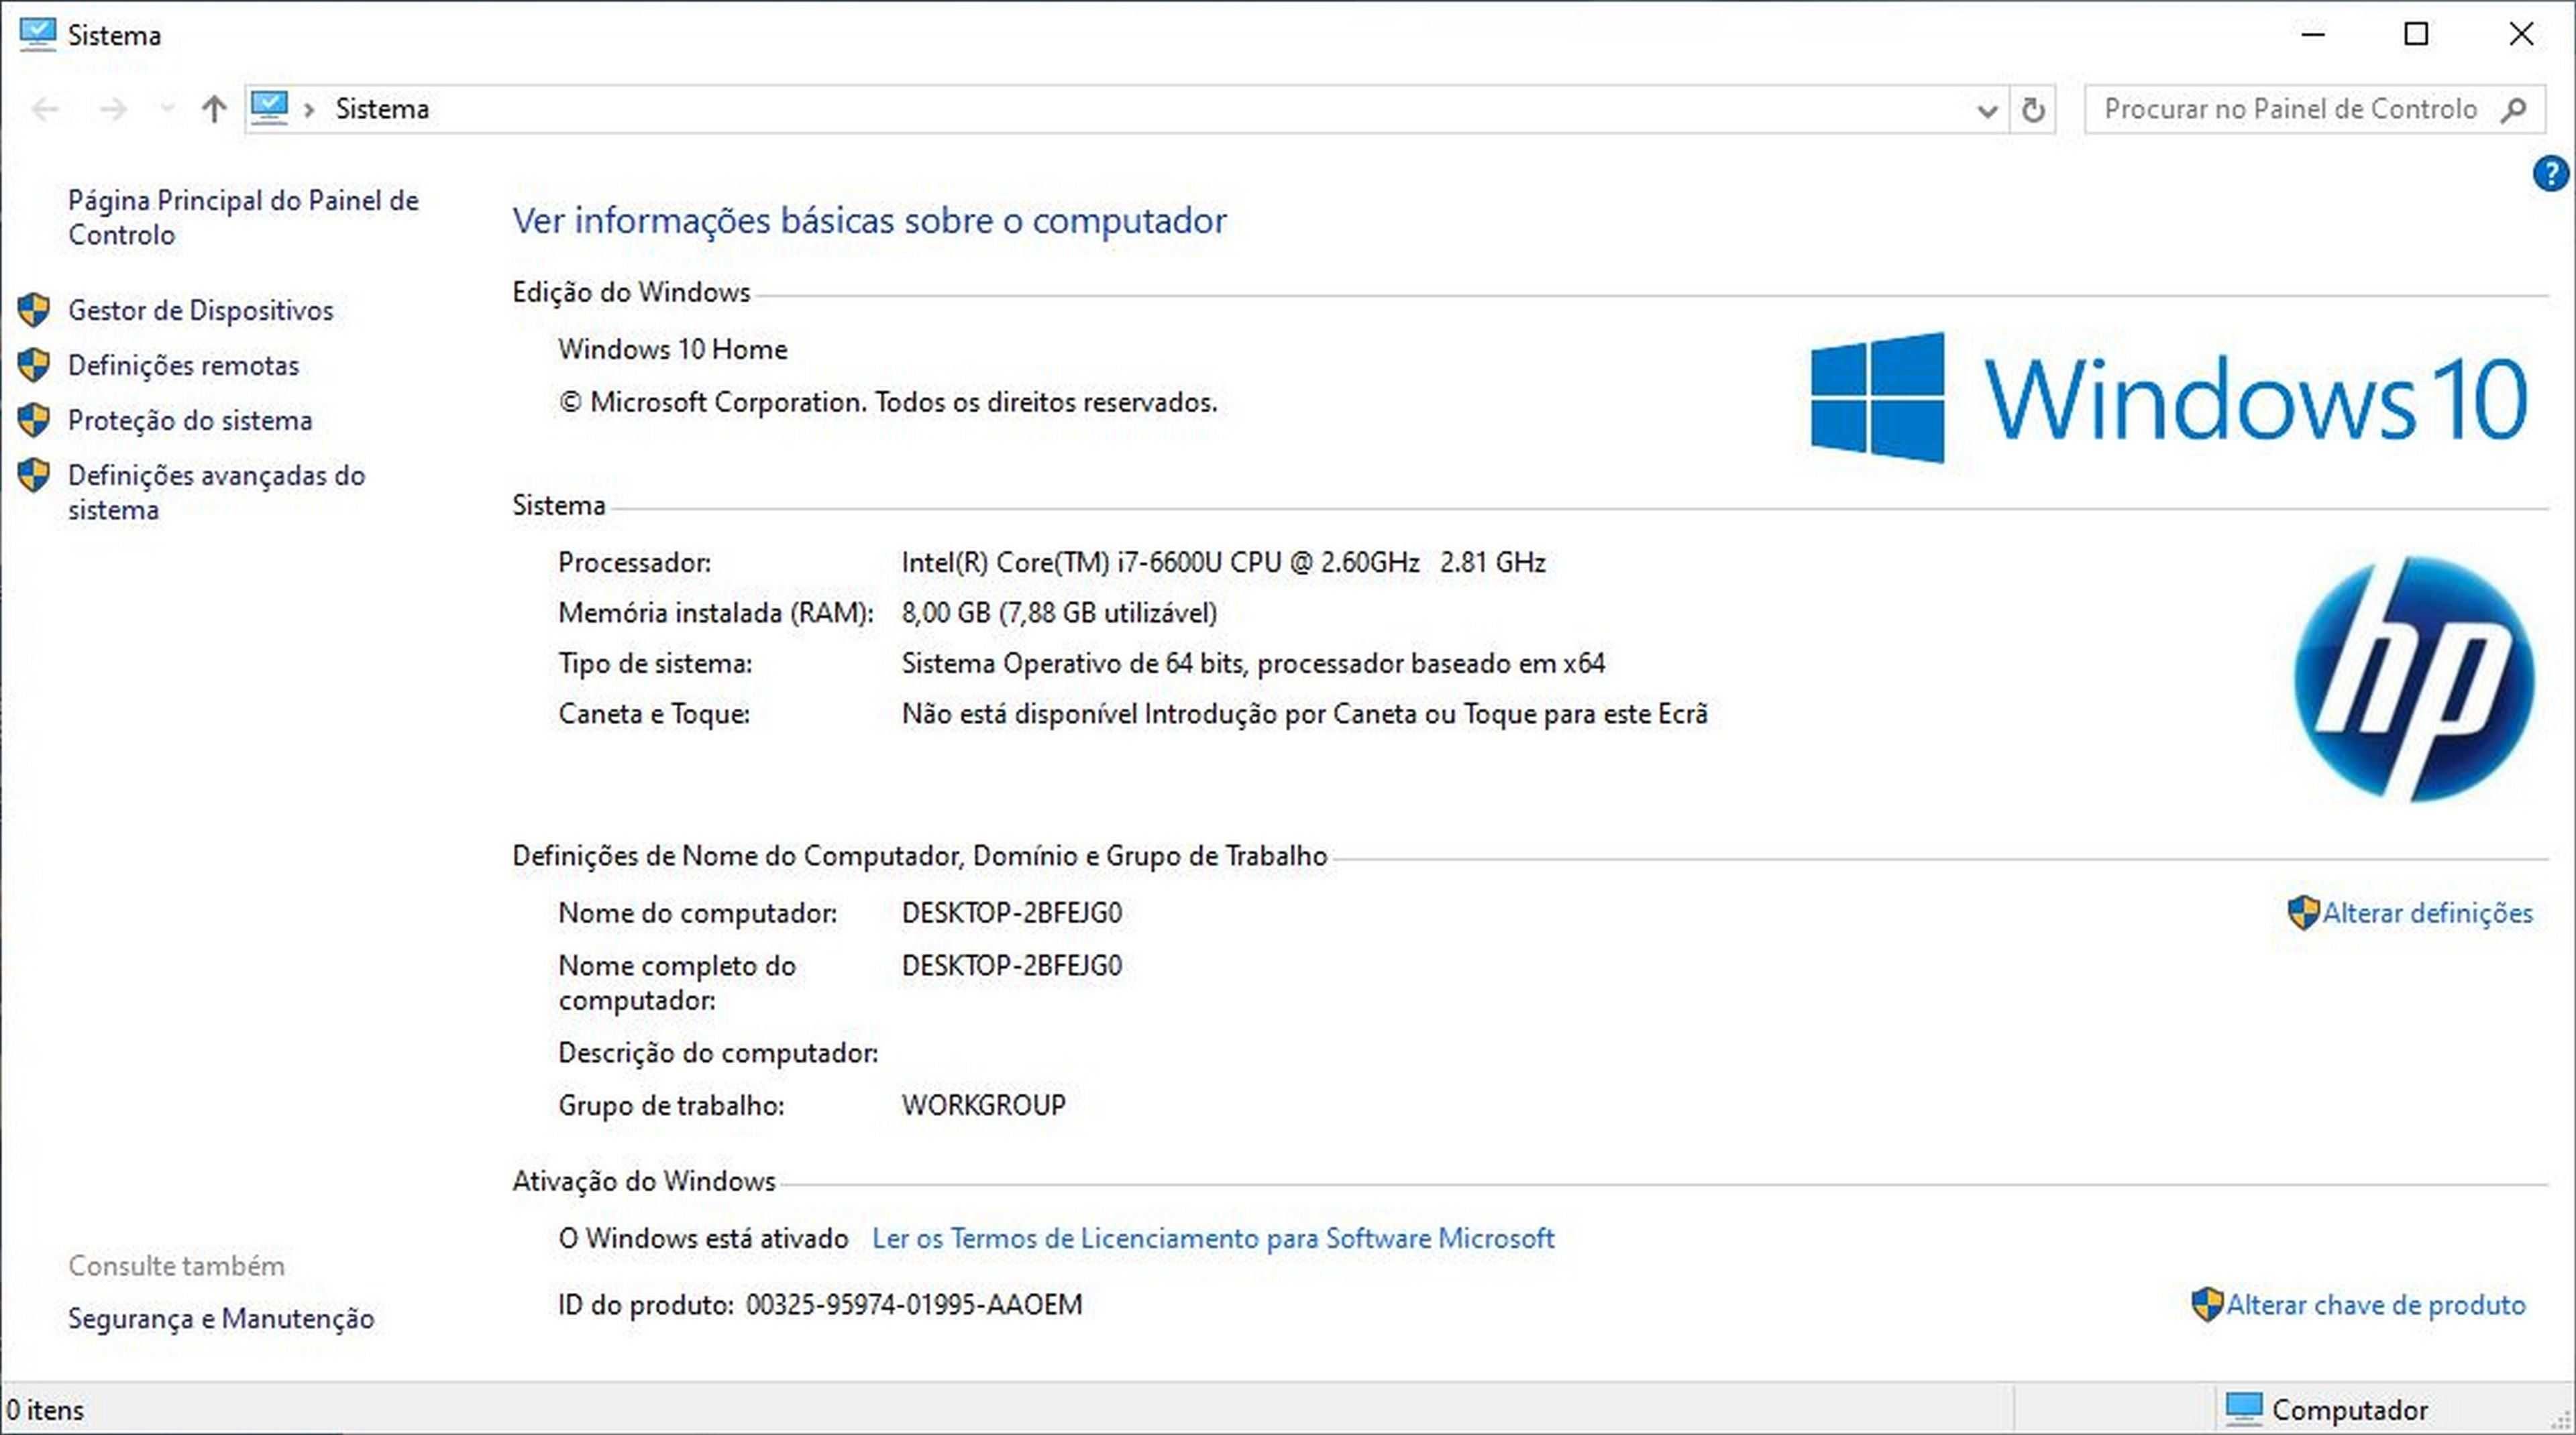Open Gestor de Dispositivos link
The width and height of the screenshot is (2576, 1435).
click(200, 310)
